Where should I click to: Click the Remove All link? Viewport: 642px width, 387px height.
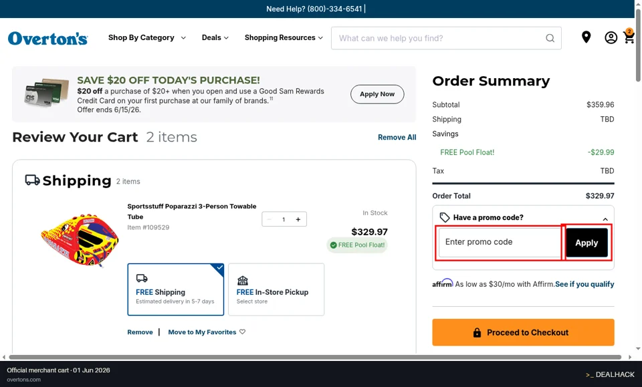(x=397, y=138)
